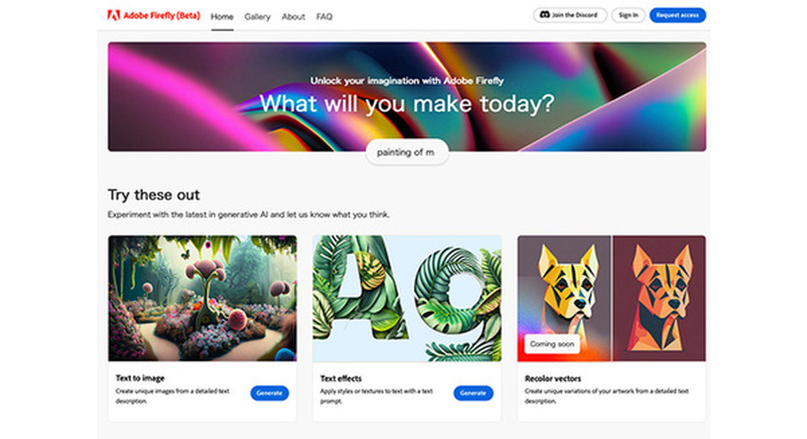Click the Adobe Firefly (Beta) title
This screenshot has height=439, width=807.
(x=161, y=15)
